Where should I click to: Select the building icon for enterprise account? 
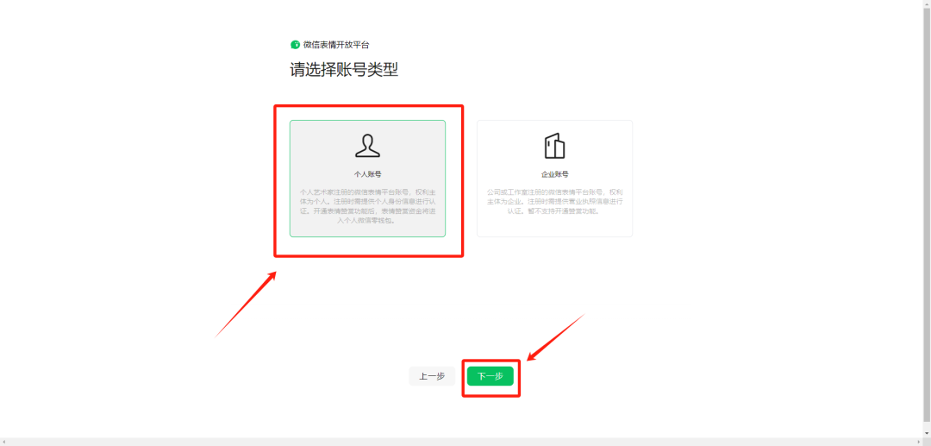(x=554, y=146)
